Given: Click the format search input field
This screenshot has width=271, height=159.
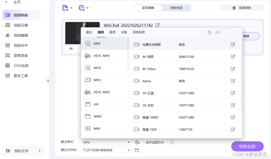Looking at the screenshot, I should pos(222,32).
